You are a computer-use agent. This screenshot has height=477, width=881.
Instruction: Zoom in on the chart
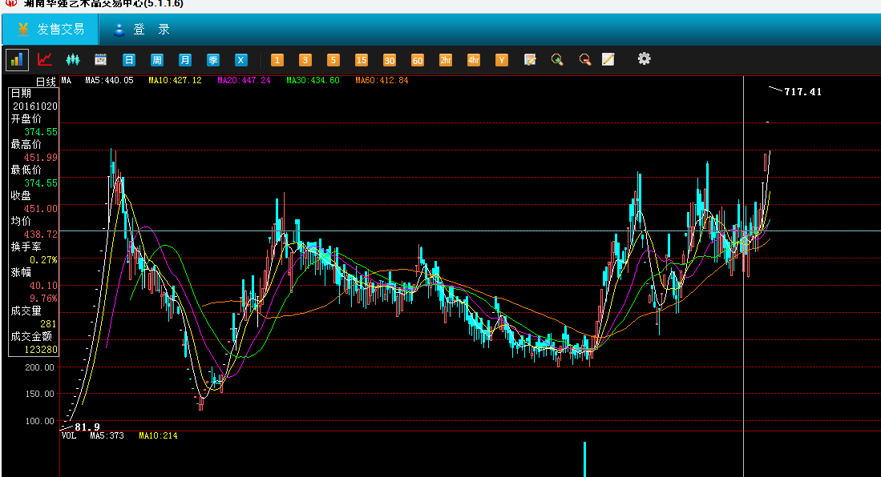click(557, 59)
